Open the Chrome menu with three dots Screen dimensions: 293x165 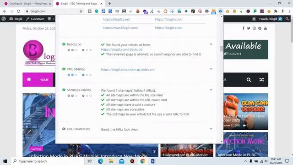[x=290, y=11]
